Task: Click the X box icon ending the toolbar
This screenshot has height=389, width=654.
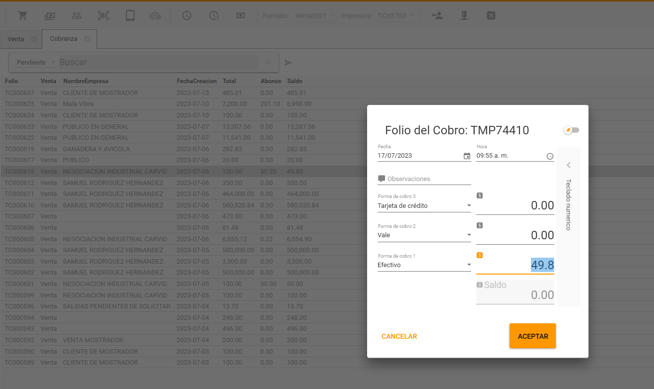Action: click(491, 15)
